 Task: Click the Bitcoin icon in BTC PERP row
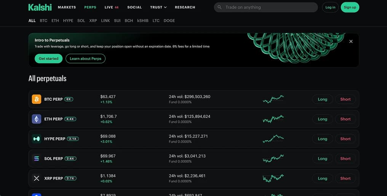point(37,99)
